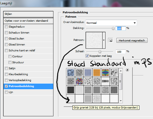The image size is (153, 119).
Task: Open the Stijlen section
Action: (x=28, y=14)
